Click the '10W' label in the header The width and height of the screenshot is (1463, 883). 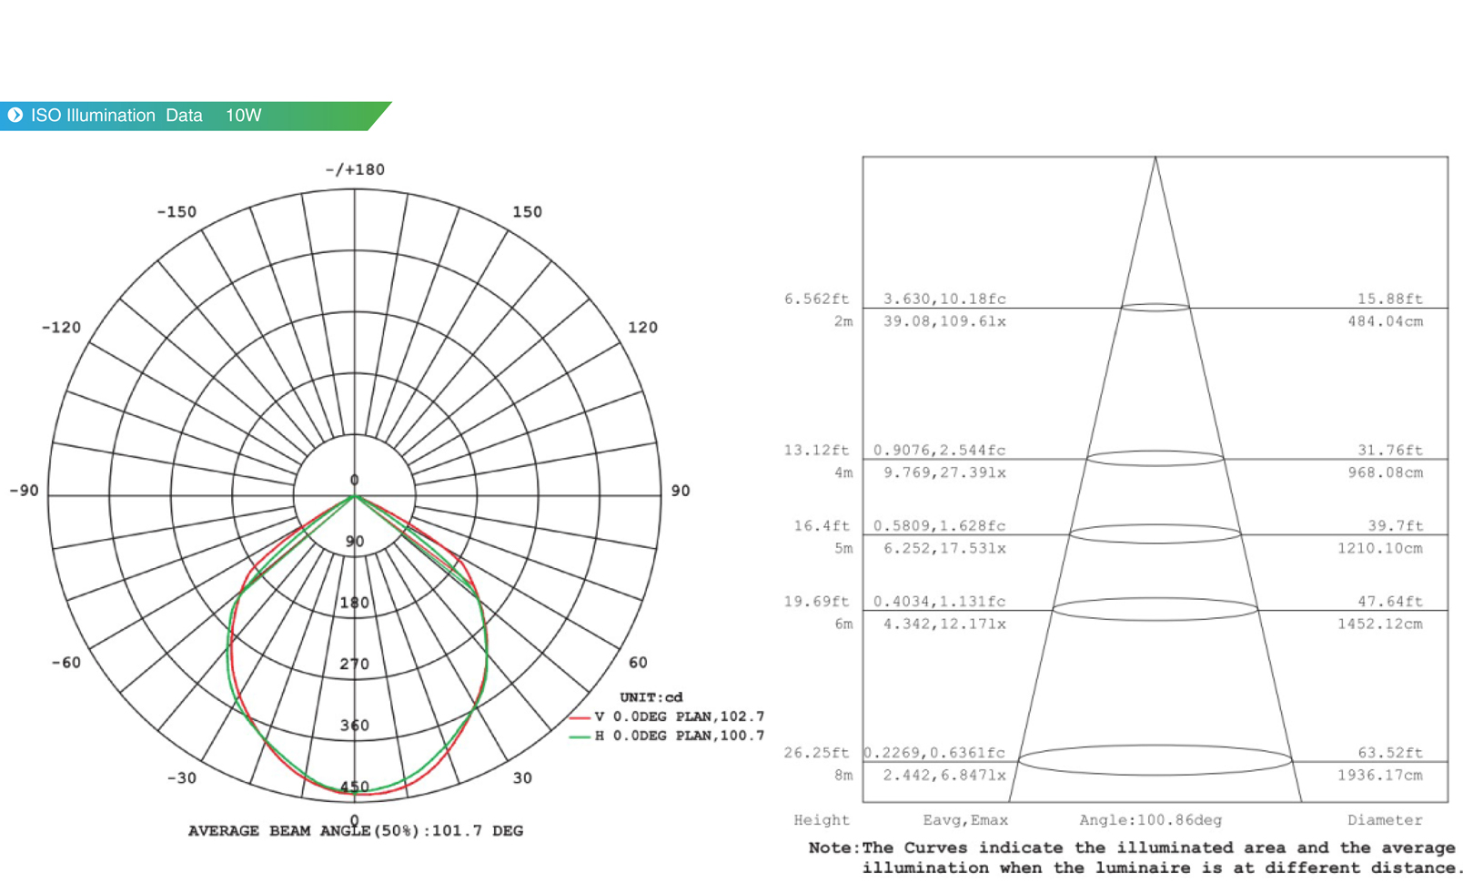point(244,116)
